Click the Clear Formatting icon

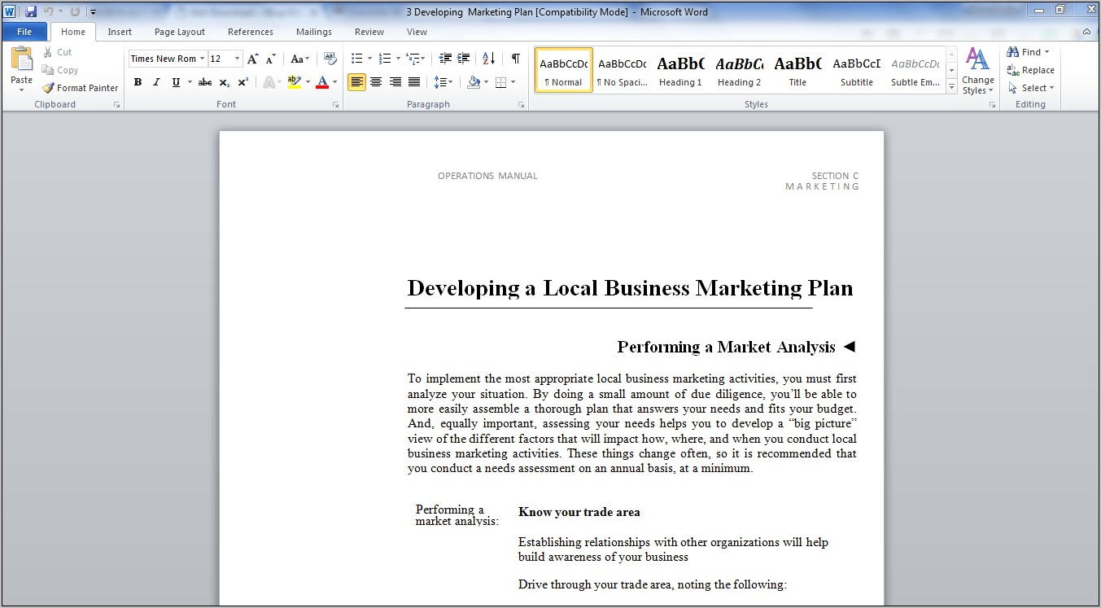pos(330,59)
